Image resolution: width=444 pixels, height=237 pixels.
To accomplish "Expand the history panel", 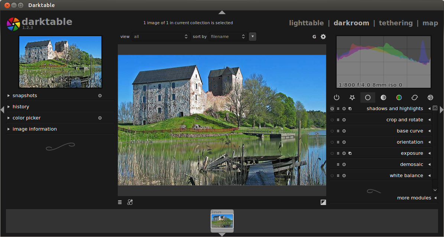I will pos(21,107).
